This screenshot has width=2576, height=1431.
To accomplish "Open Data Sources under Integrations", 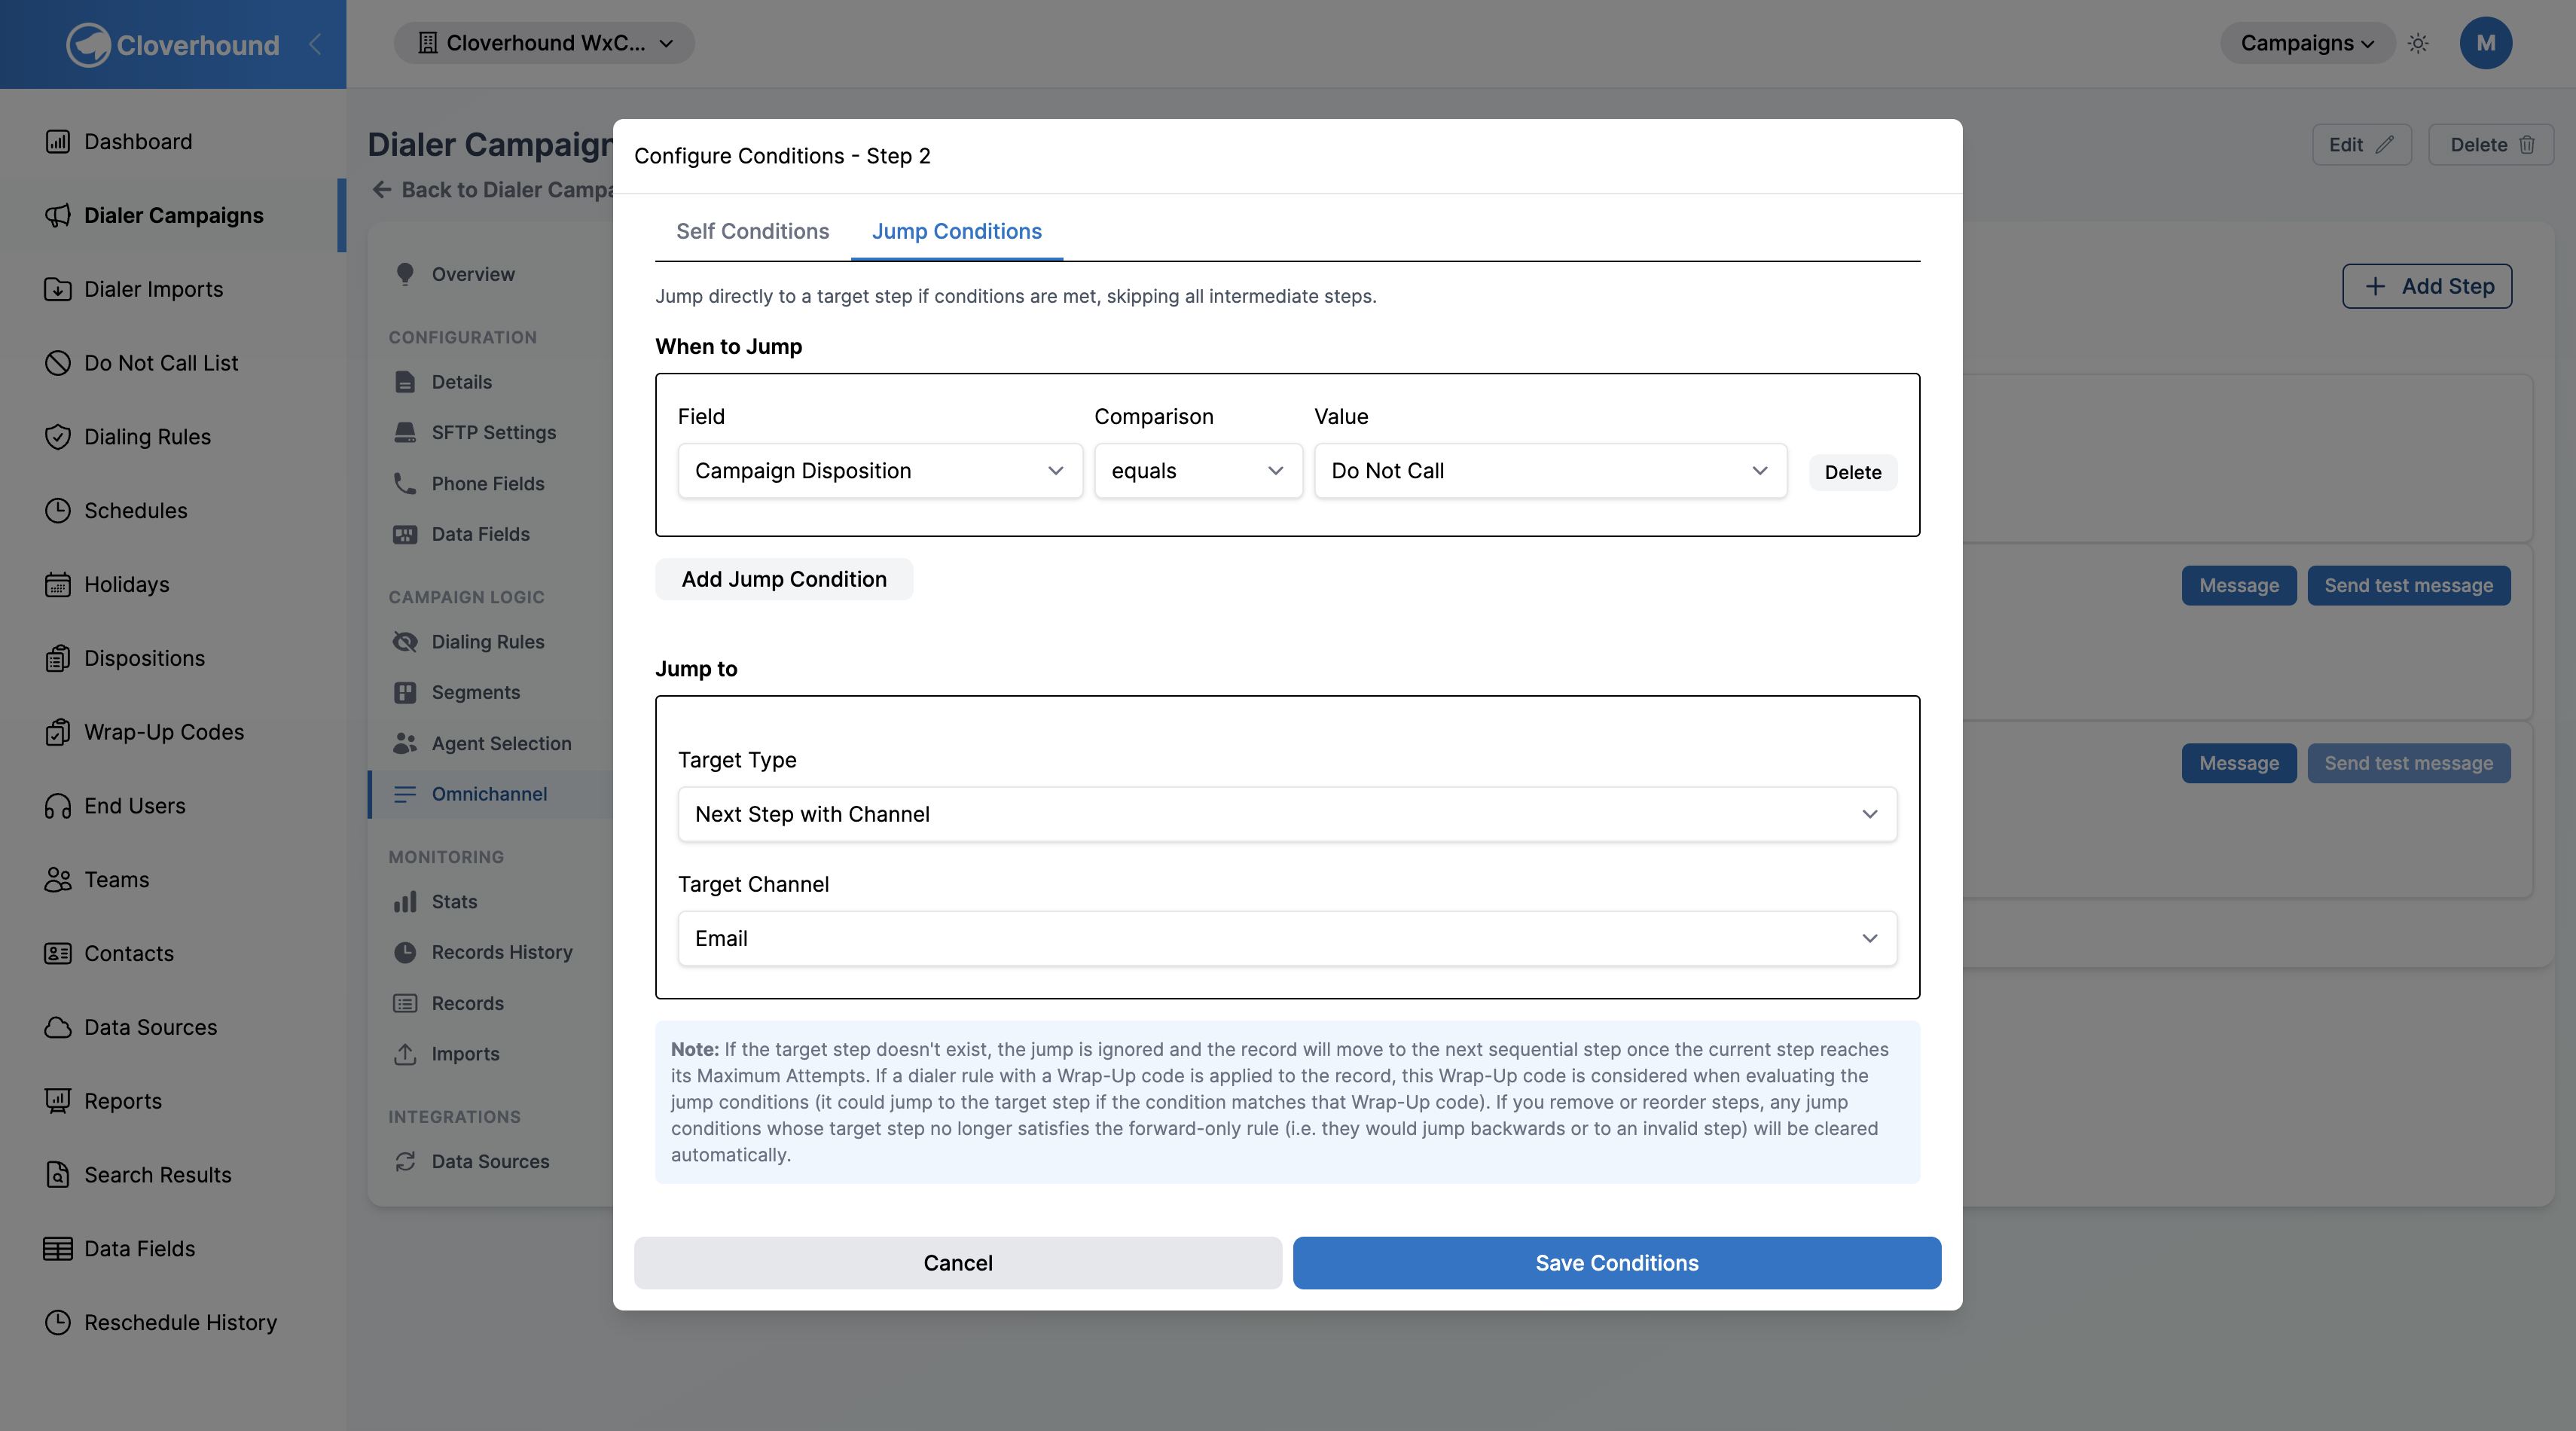I will (x=490, y=1161).
